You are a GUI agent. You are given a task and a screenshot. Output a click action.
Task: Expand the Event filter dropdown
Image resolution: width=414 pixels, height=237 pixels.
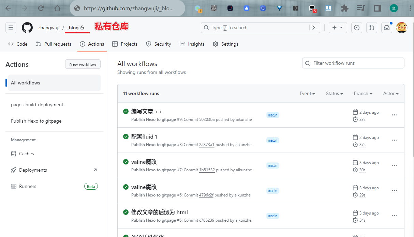pyautogui.click(x=307, y=93)
